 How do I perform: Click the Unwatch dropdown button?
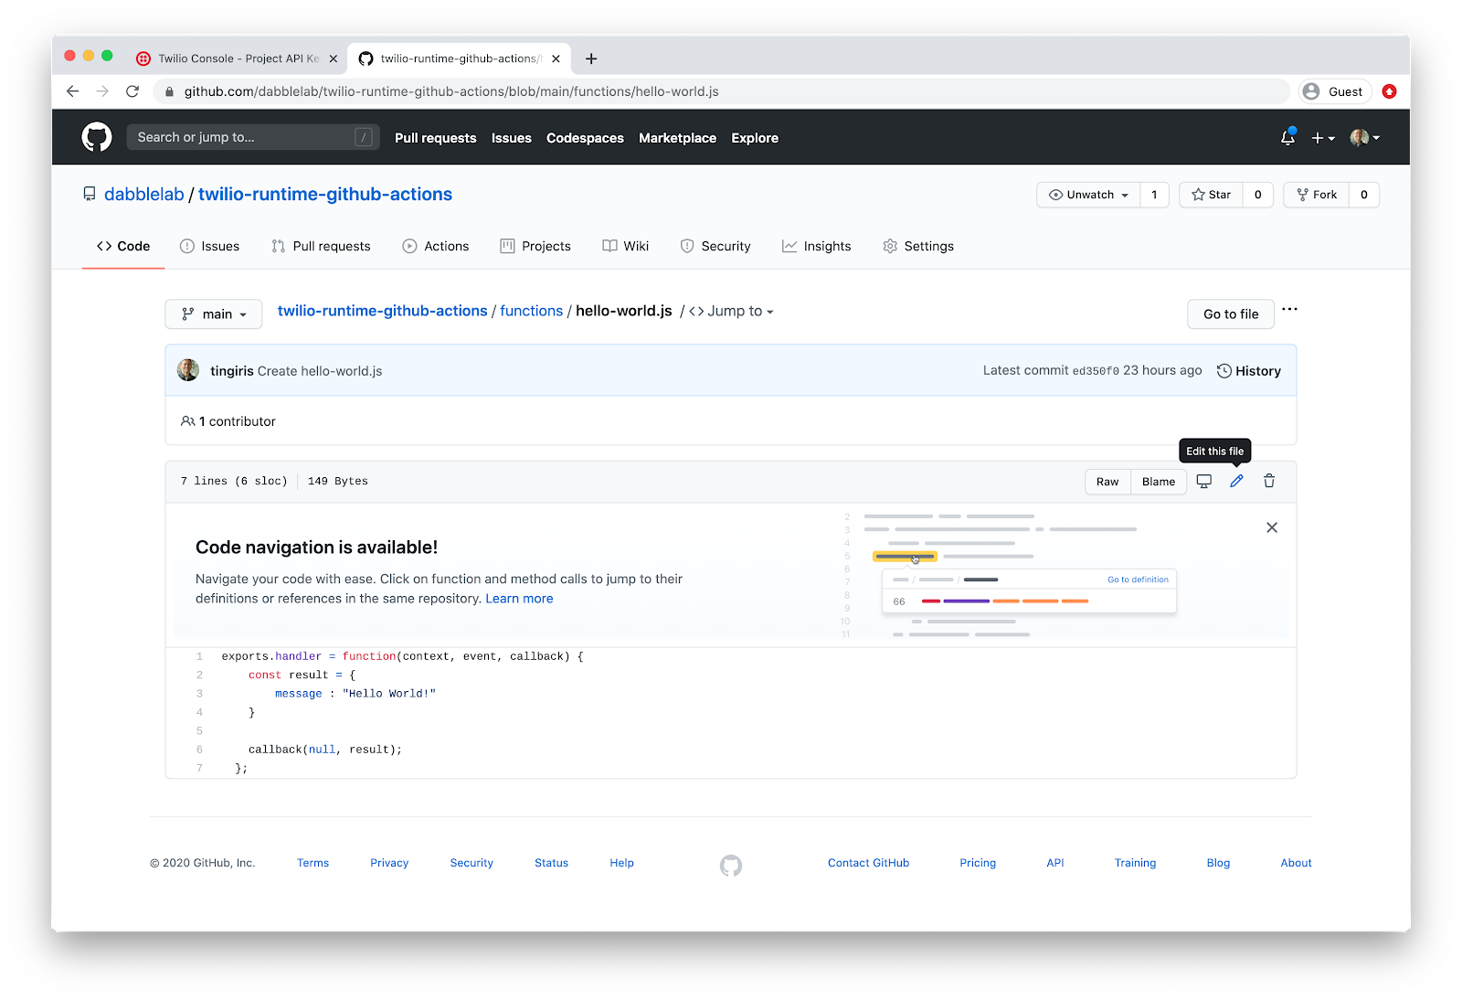1088,195
